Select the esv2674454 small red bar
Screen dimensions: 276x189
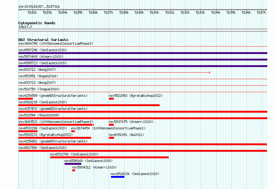point(73,131)
